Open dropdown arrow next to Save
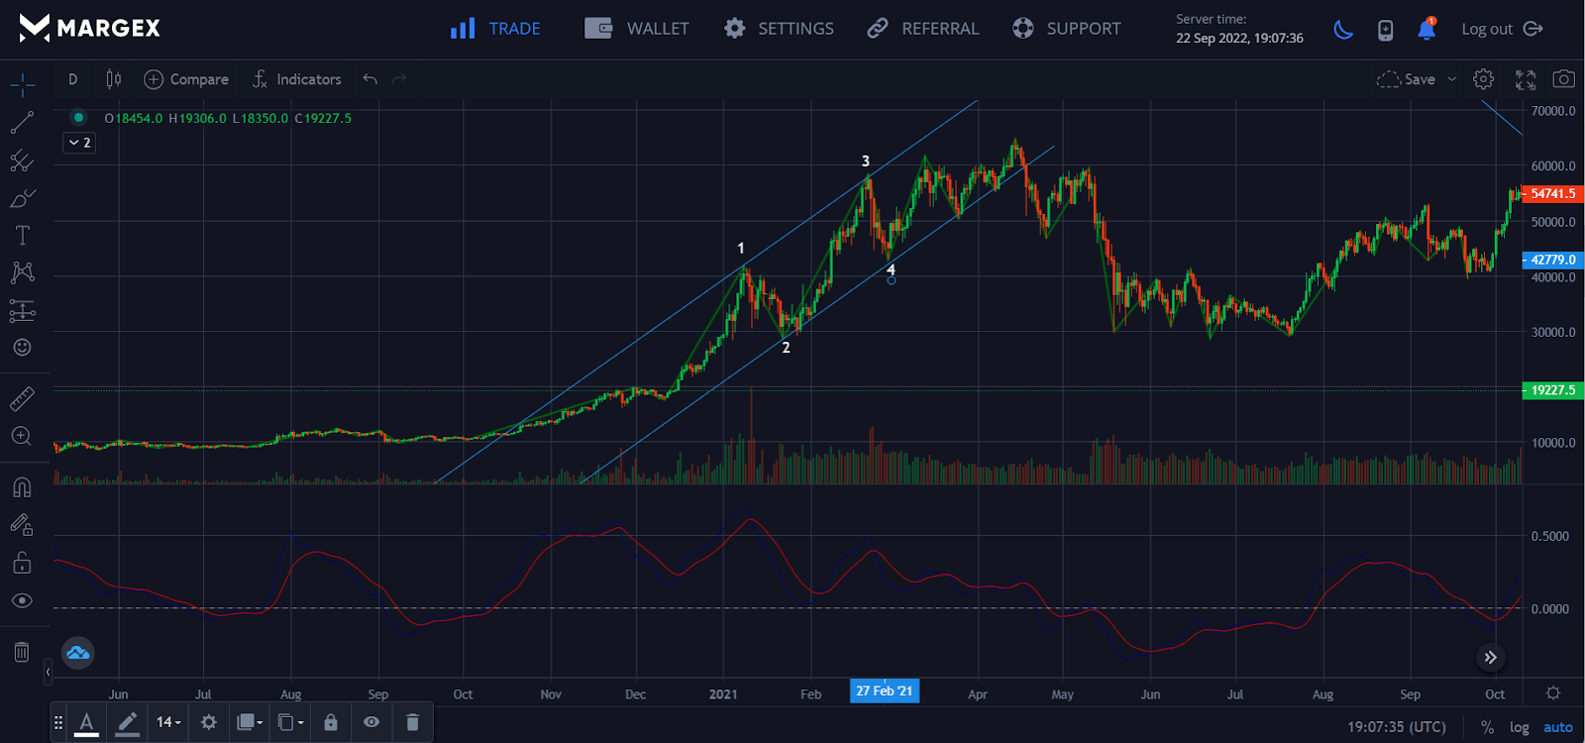Image resolution: width=1585 pixels, height=743 pixels. pos(1452,79)
